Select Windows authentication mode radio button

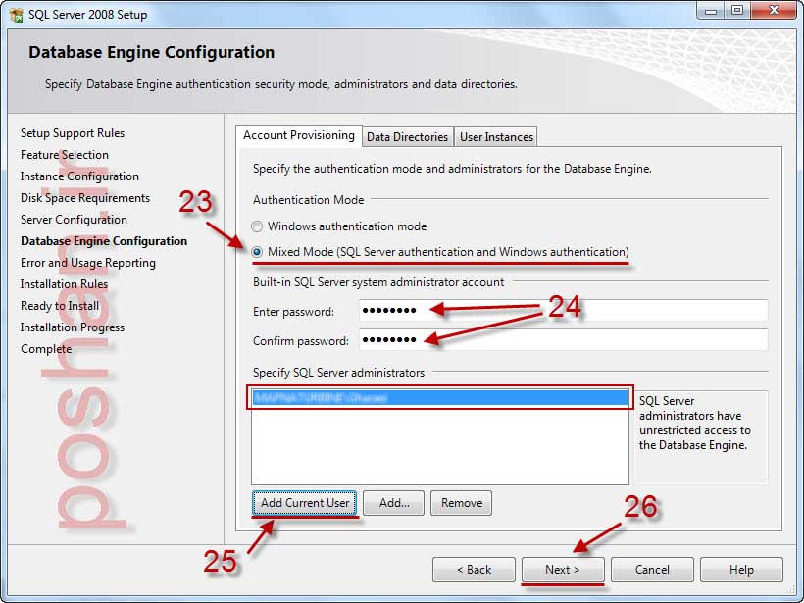pos(259,226)
